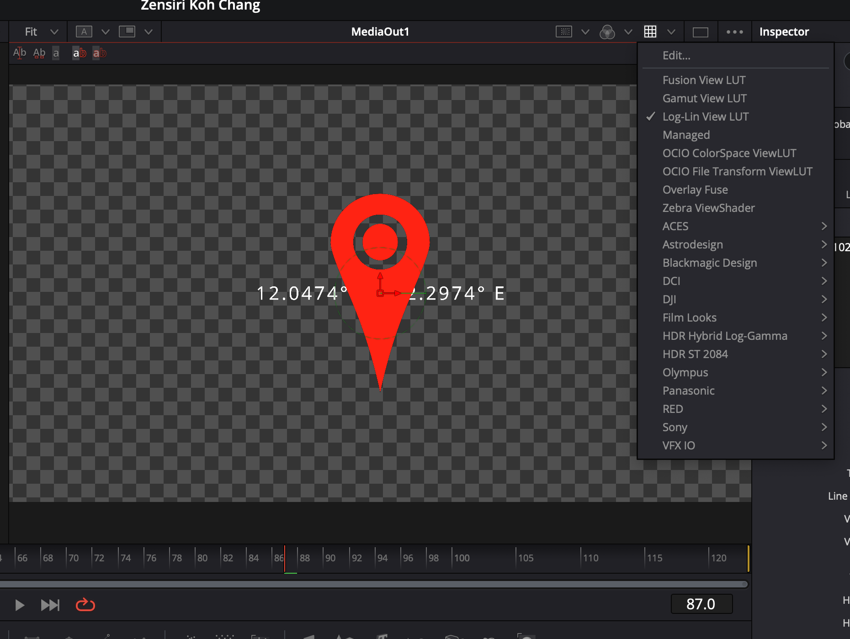Viewport: 850px width, 639px height.
Task: Expand the RED submenu
Action: click(x=736, y=409)
